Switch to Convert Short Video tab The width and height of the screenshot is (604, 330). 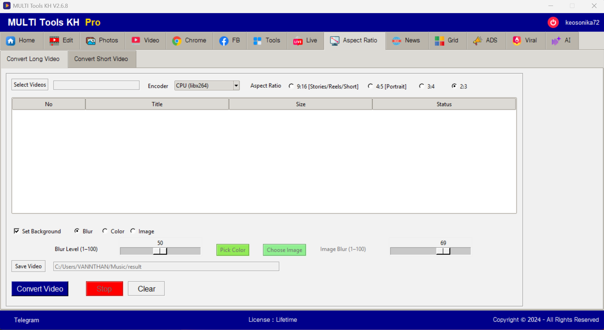[101, 59]
